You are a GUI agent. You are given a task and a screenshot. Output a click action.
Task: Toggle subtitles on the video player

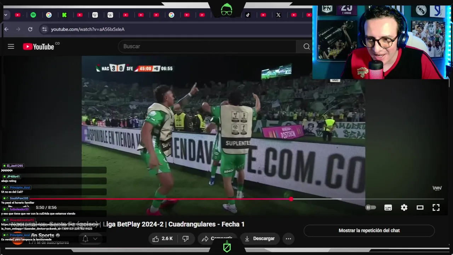(x=388, y=208)
